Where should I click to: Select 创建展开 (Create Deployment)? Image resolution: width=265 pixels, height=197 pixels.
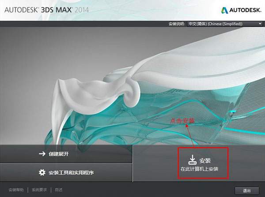[x=66, y=154]
